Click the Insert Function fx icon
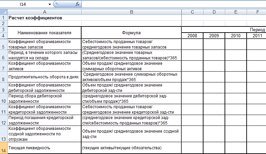The width and height of the screenshot is (266, 154). [77, 4]
